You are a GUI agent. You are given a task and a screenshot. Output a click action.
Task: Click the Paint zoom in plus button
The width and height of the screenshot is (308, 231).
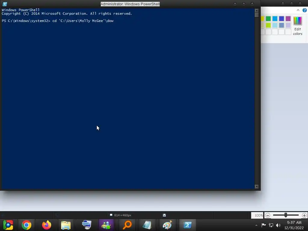[304, 215]
